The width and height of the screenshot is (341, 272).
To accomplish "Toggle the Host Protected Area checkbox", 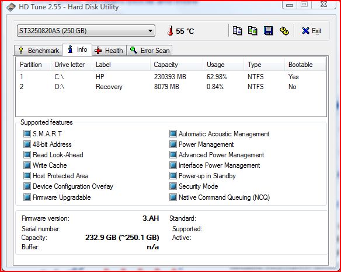I will click(27, 176).
